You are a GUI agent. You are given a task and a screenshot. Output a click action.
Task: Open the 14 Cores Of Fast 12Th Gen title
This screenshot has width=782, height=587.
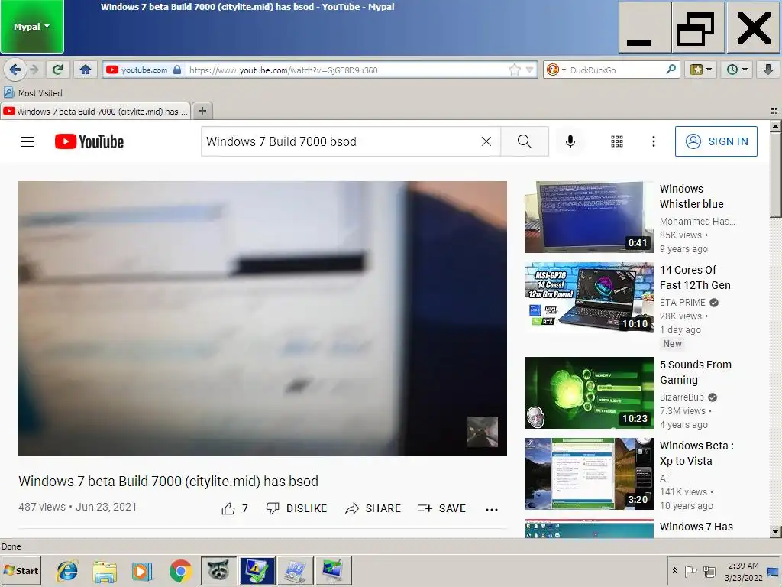(x=695, y=277)
